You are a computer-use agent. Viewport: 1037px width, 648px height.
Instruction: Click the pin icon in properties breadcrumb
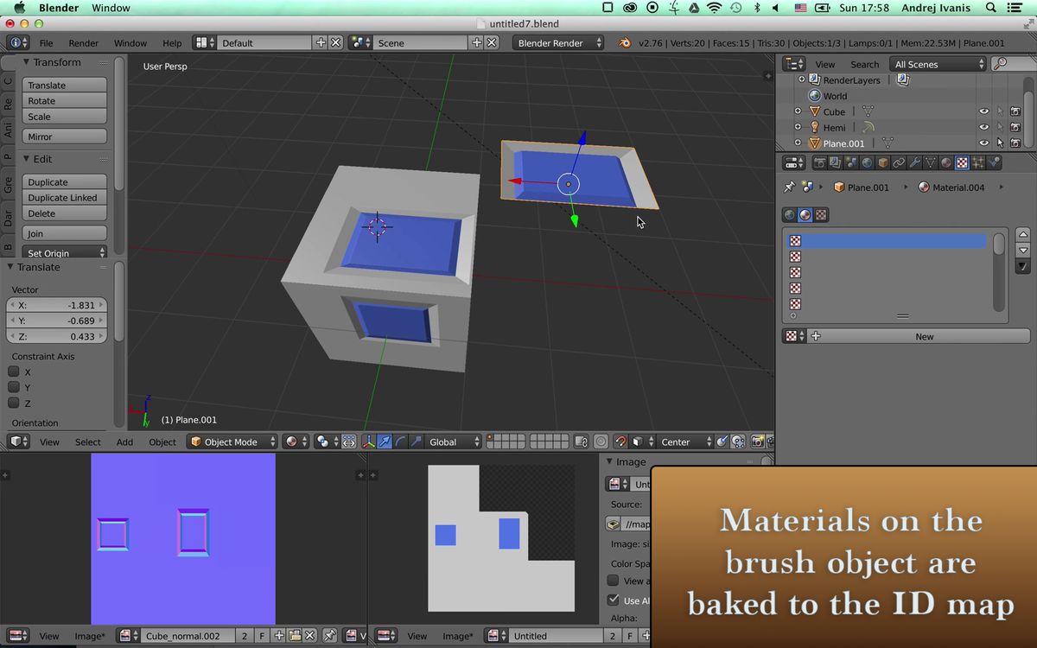[789, 187]
